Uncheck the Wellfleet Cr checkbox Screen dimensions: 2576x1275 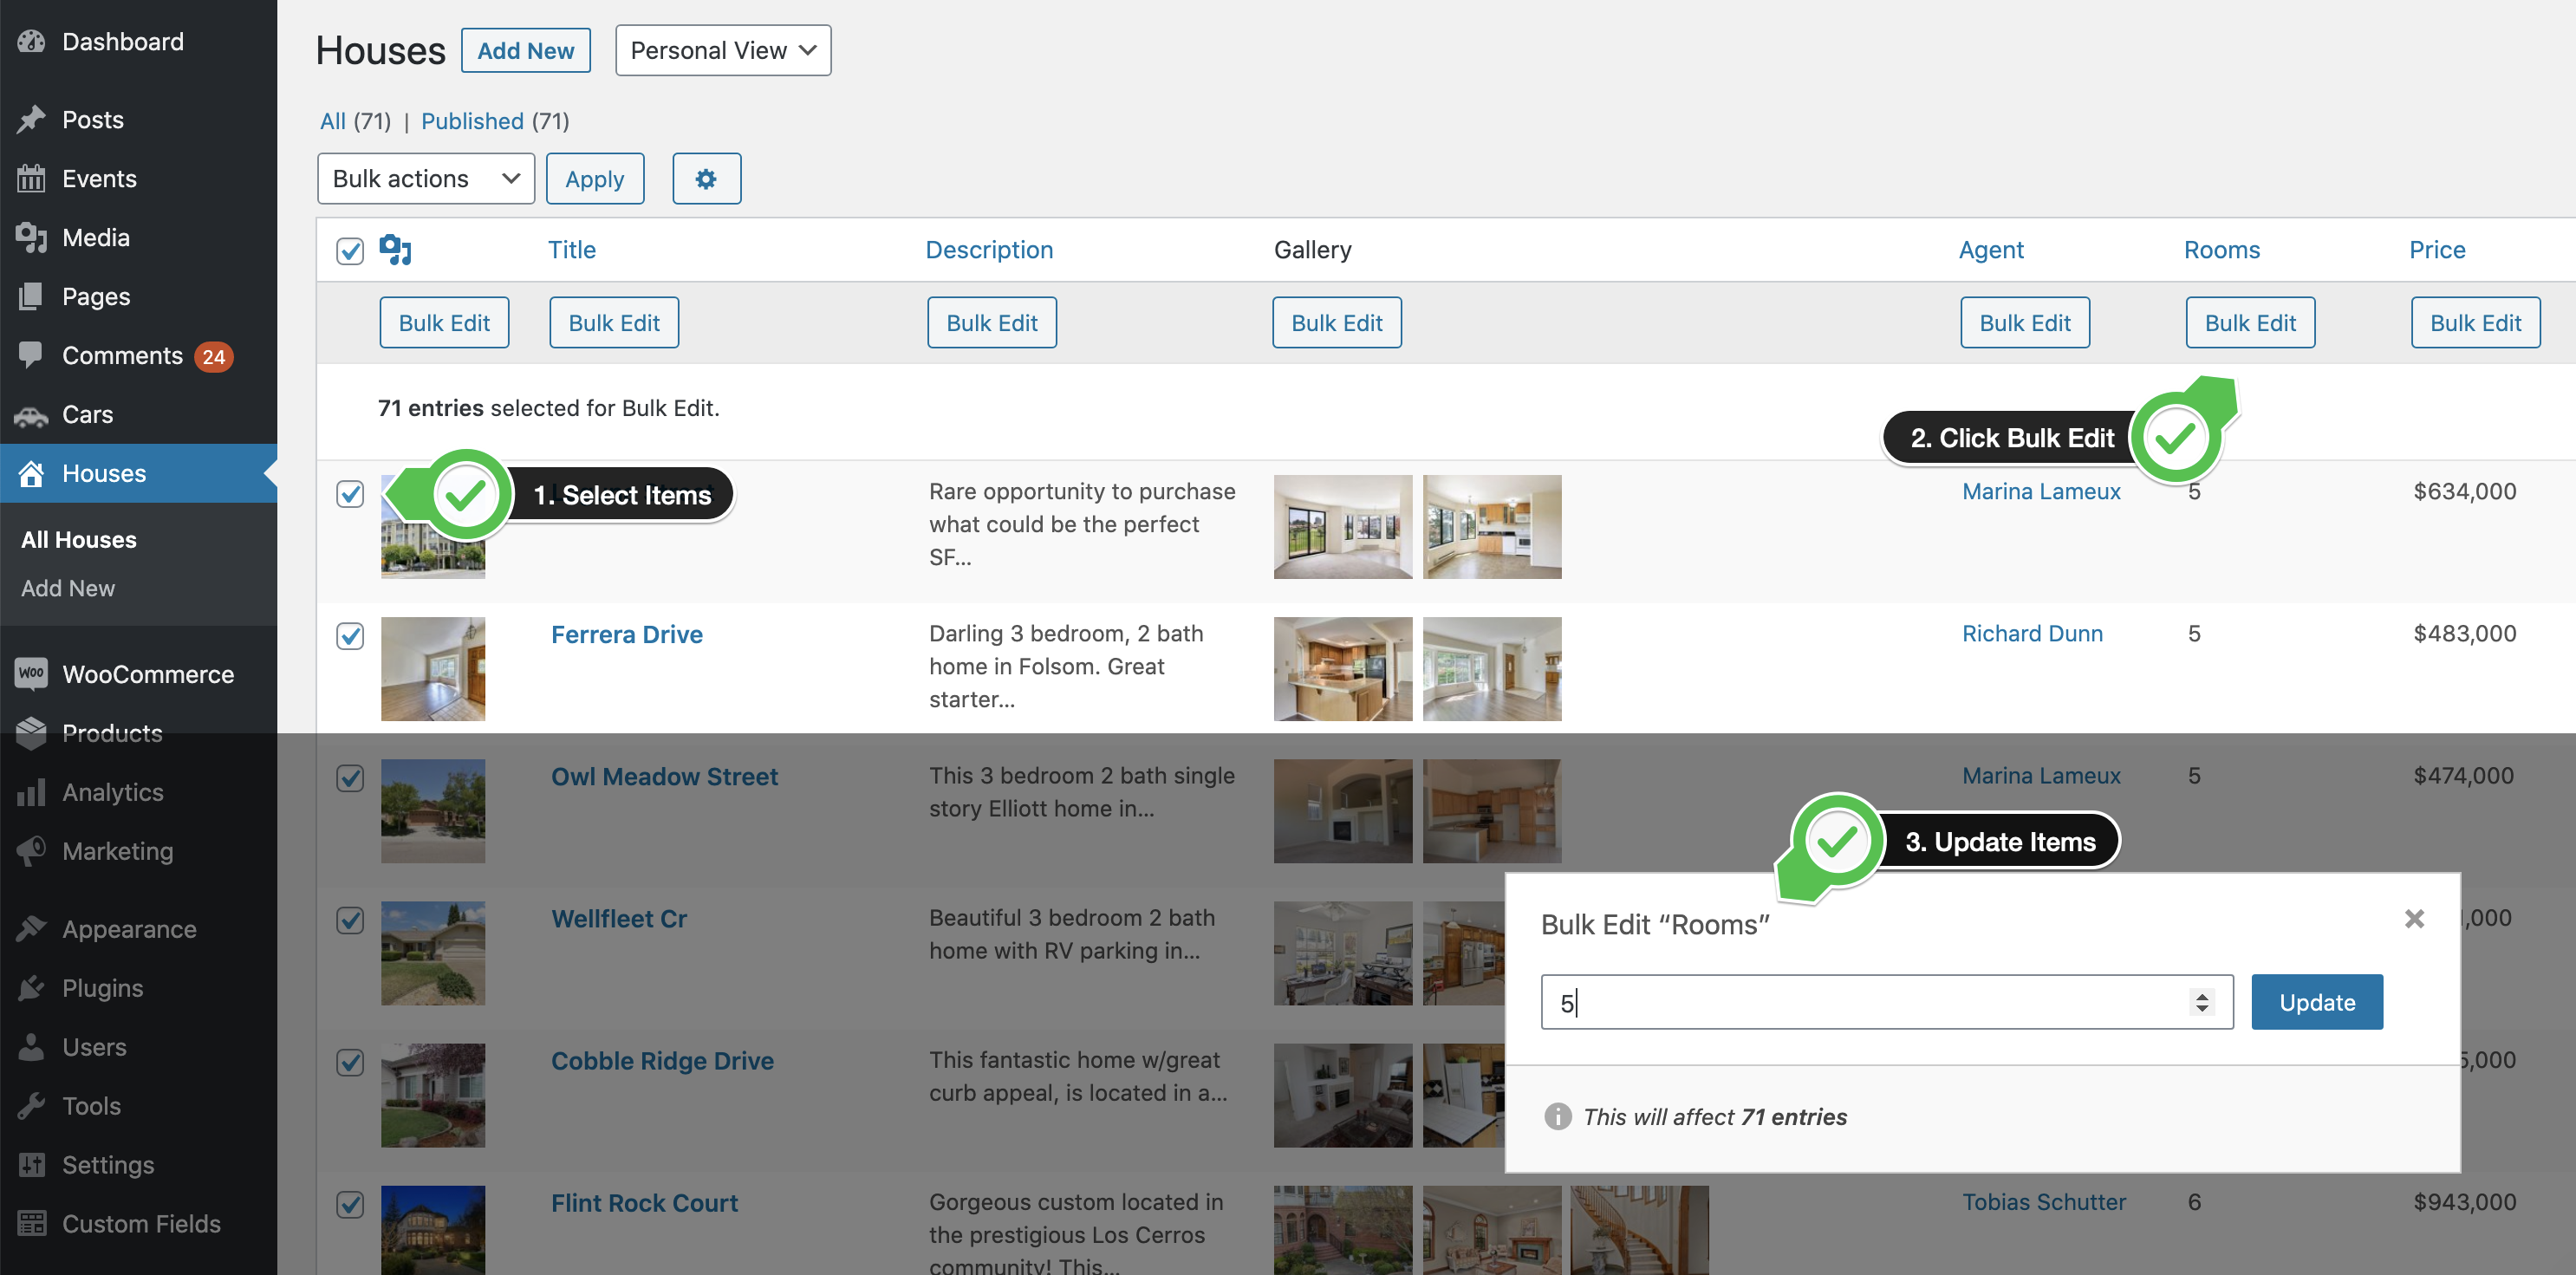point(350,920)
